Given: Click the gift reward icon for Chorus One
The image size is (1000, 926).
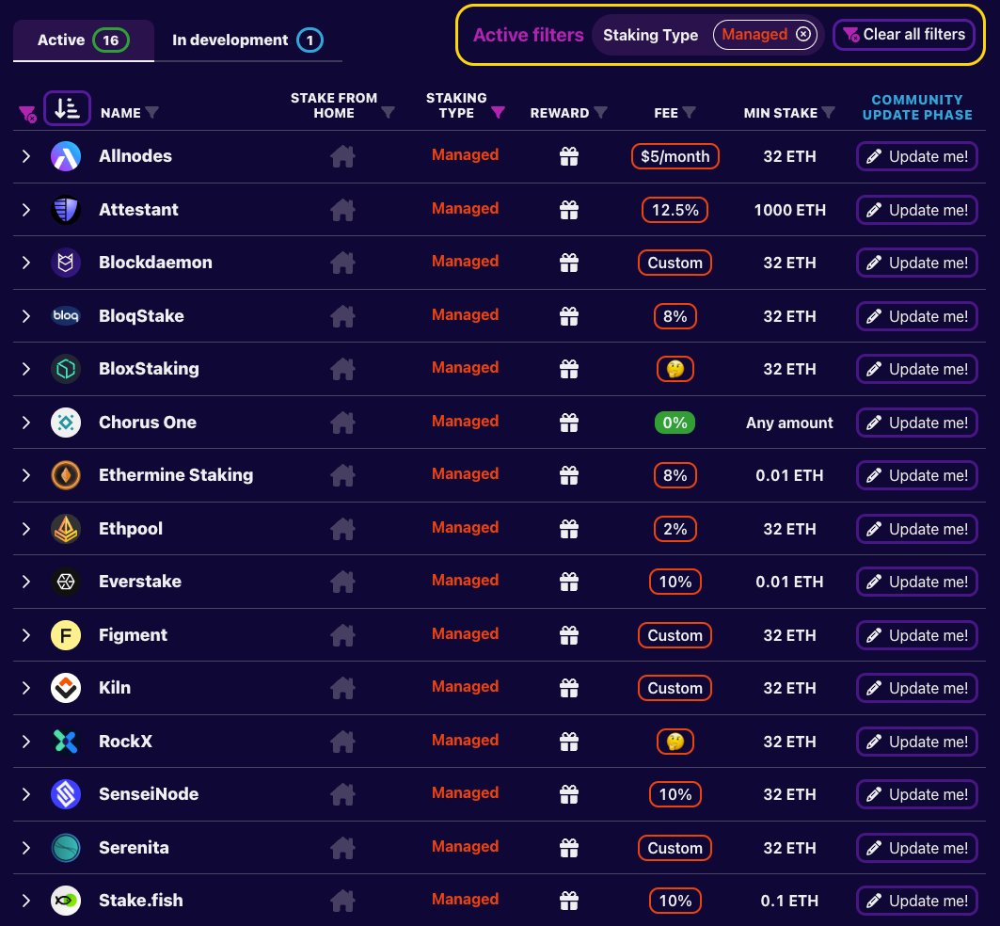Looking at the screenshot, I should pos(569,423).
